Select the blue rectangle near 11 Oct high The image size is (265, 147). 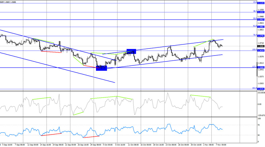click(131, 51)
